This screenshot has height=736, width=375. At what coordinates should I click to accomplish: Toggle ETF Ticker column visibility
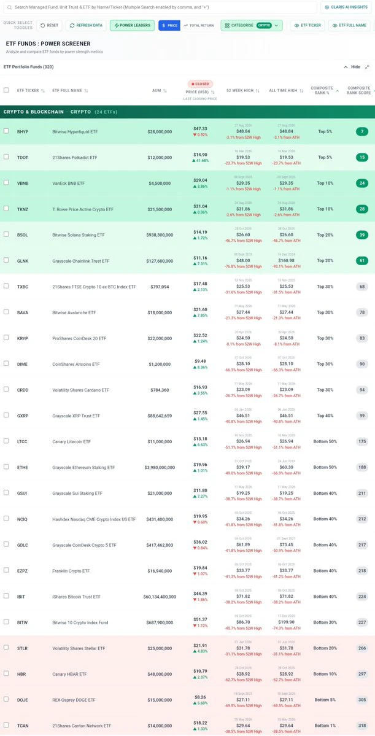(x=307, y=25)
